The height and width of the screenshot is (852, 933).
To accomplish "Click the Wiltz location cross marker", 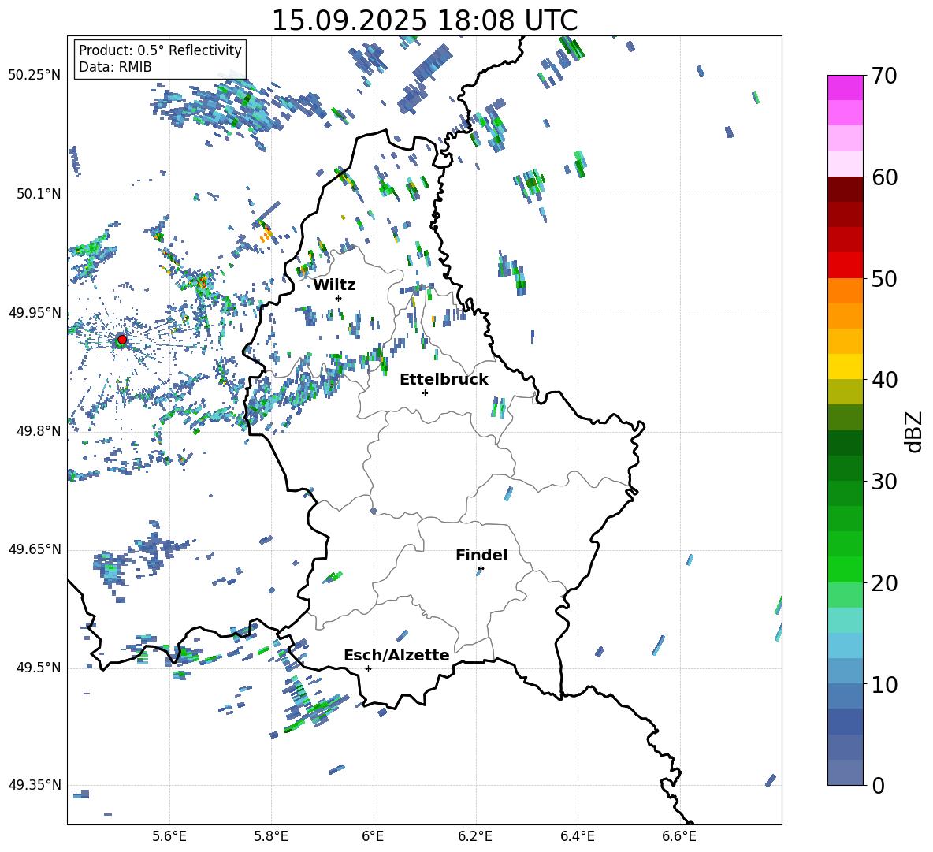I will click(339, 298).
